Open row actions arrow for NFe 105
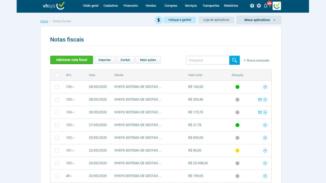326x183 pixels. coord(265,100)
